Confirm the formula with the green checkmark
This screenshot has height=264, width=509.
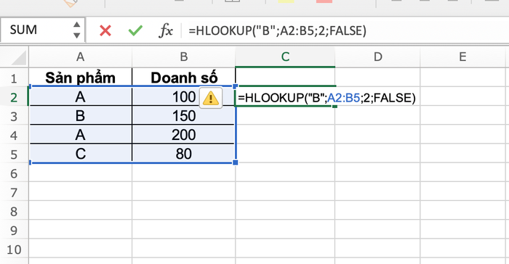tap(135, 30)
